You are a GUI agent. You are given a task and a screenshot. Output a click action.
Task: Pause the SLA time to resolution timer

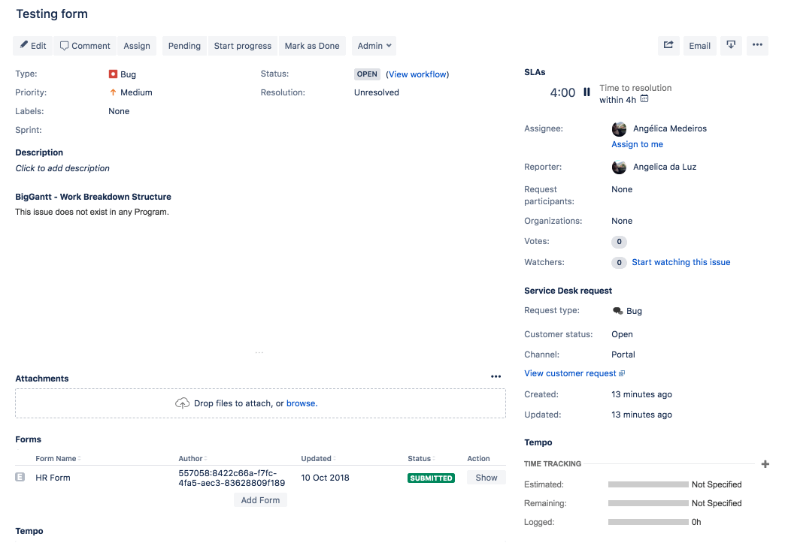586,92
